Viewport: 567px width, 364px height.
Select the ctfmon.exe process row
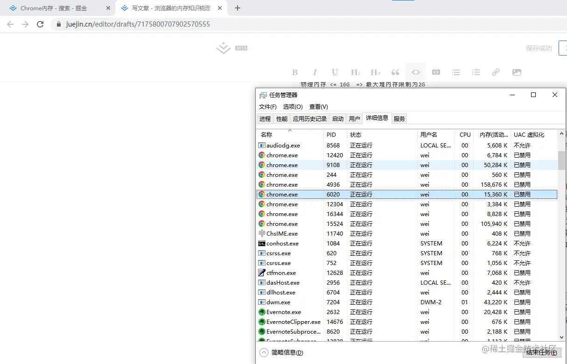pos(407,273)
